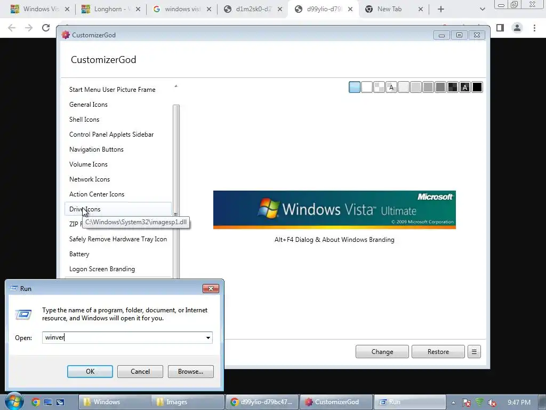Image resolution: width=546 pixels, height=410 pixels.
Task: Select Control Panel Applets Sidebar category
Action: 111,135
